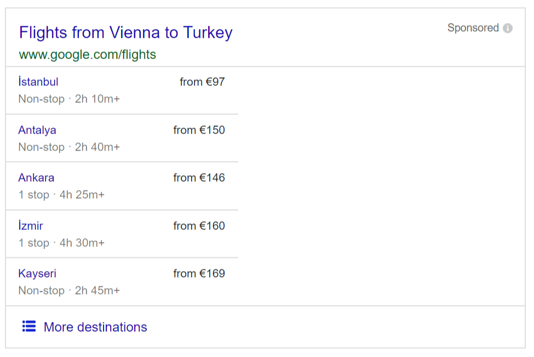Viewport: 534px width, 357px height.
Task: Open Flights from Vienna to Turkey title
Action: point(125,33)
